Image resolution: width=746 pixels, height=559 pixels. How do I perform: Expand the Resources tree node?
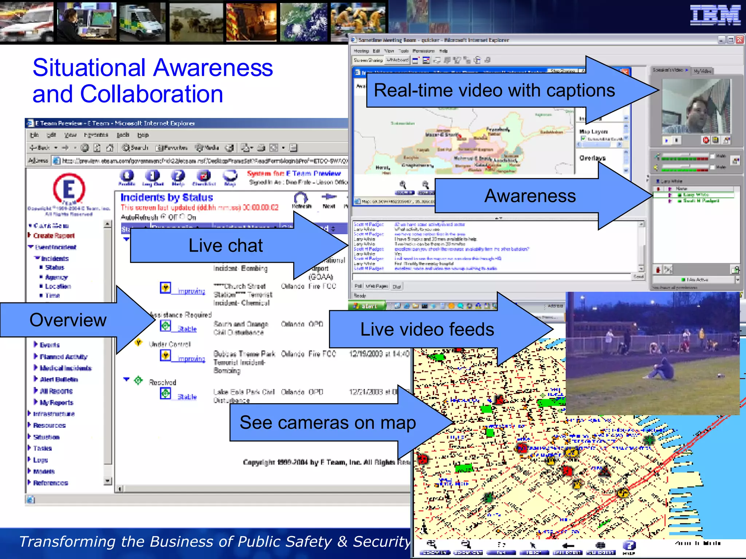[30, 425]
